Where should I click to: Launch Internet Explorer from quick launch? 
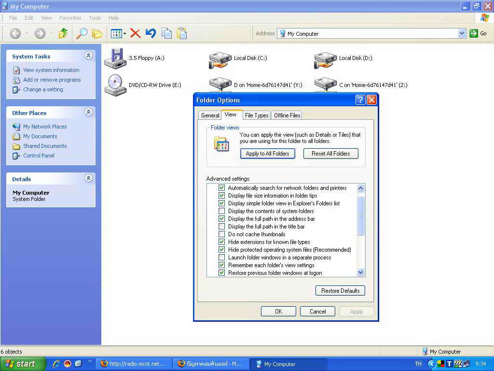click(56, 364)
